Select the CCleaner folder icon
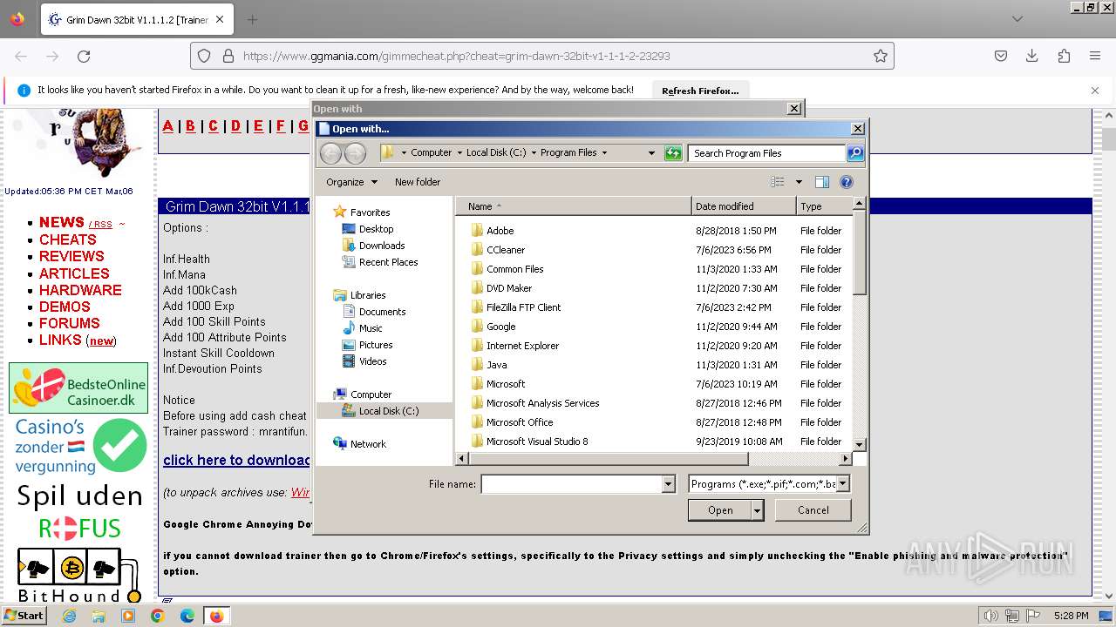Viewport: 1116px width, 627px height. point(477,250)
